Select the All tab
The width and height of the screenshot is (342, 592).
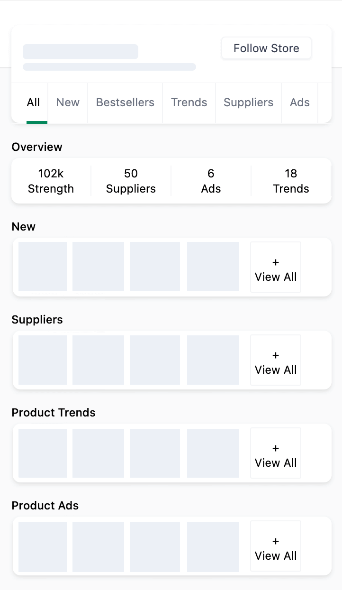click(33, 102)
